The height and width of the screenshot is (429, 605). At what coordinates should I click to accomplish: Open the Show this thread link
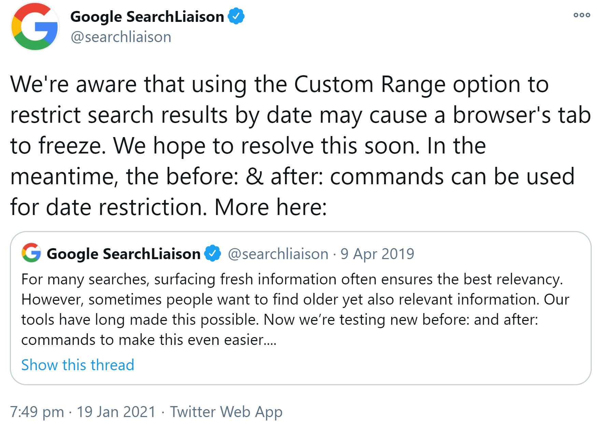click(x=78, y=365)
